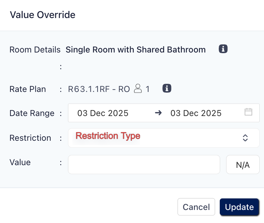This screenshot has width=264, height=223.
Task: Cancel the value override dialog
Action: (196, 207)
